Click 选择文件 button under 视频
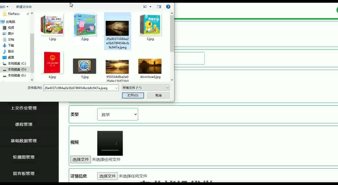Screen dimensions: 338x185 coord(81,159)
